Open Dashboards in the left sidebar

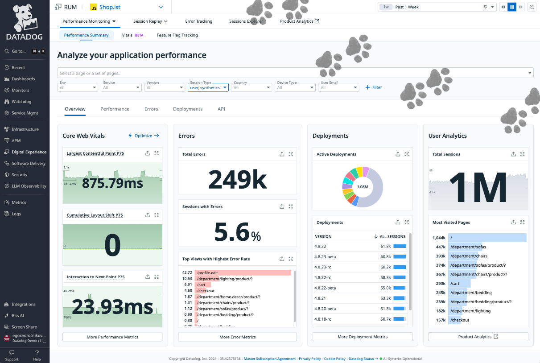pos(24,78)
